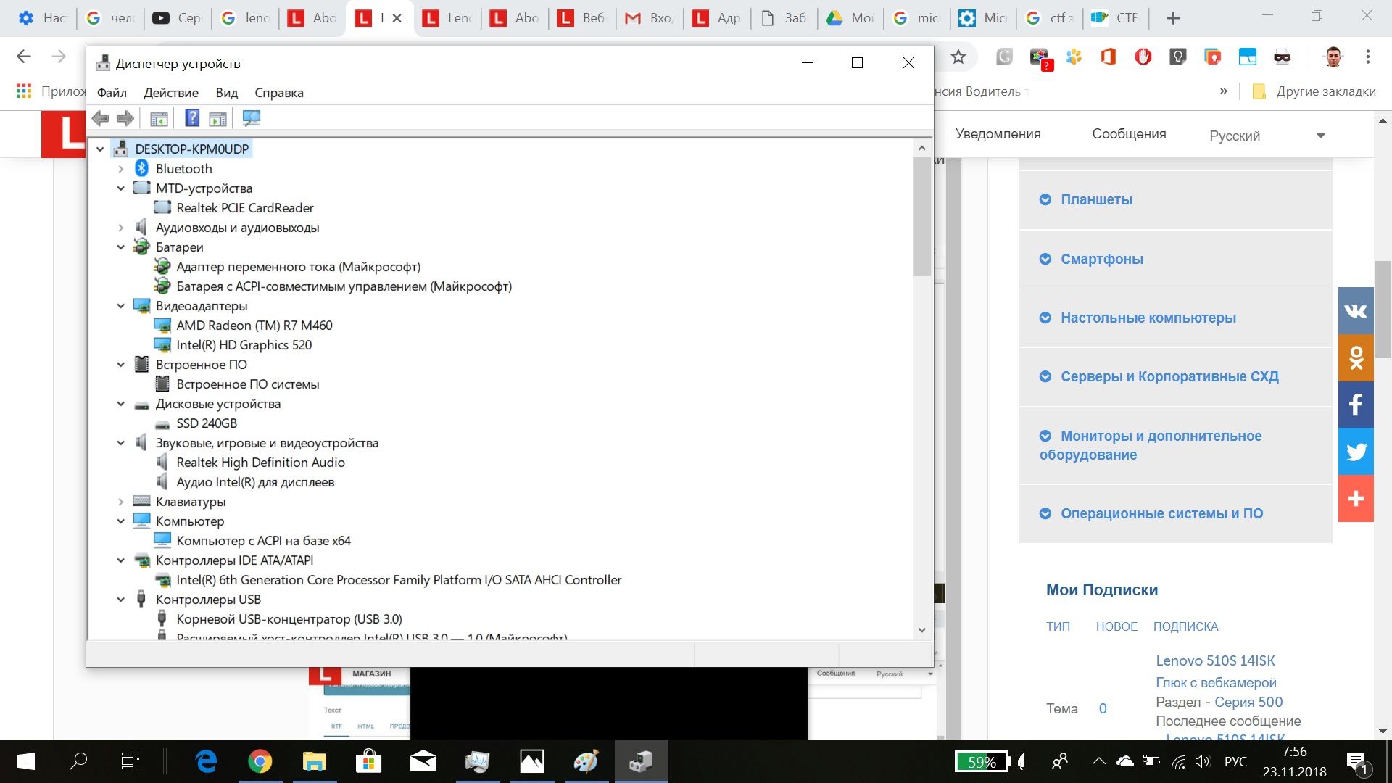Collapse the MTD-устройства category

(x=121, y=188)
